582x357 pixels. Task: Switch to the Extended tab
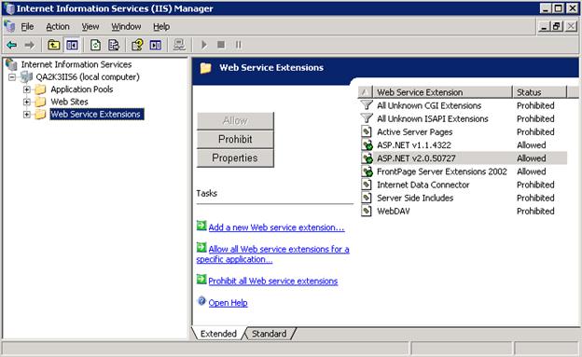[x=218, y=334]
